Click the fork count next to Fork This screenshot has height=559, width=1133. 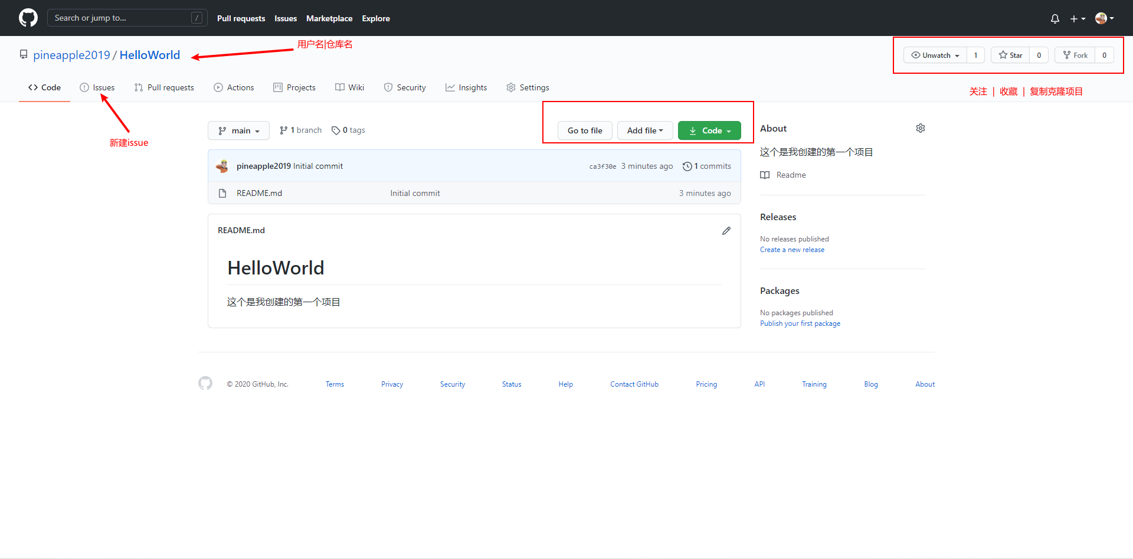1105,55
